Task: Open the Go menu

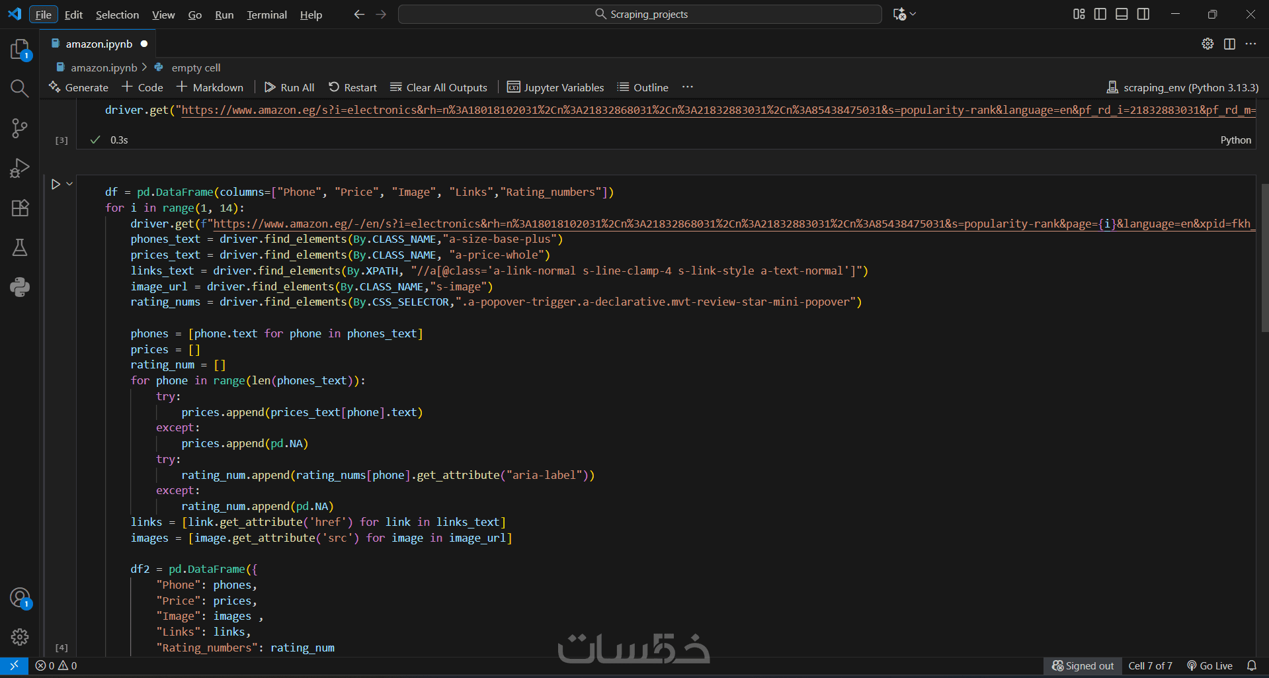Action: tap(195, 15)
